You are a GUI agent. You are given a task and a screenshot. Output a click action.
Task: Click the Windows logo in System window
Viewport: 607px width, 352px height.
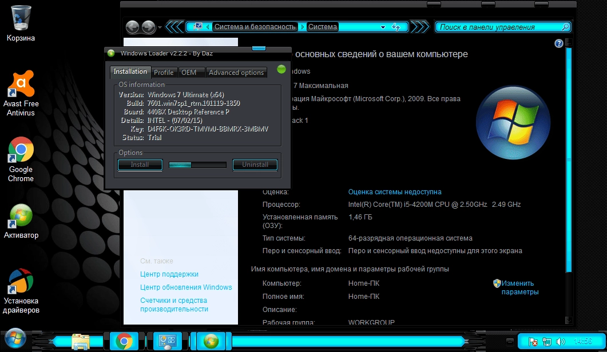(x=513, y=122)
